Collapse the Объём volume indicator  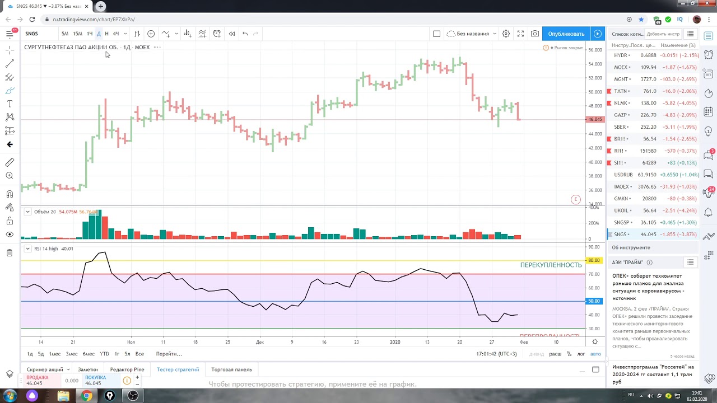[x=27, y=212]
